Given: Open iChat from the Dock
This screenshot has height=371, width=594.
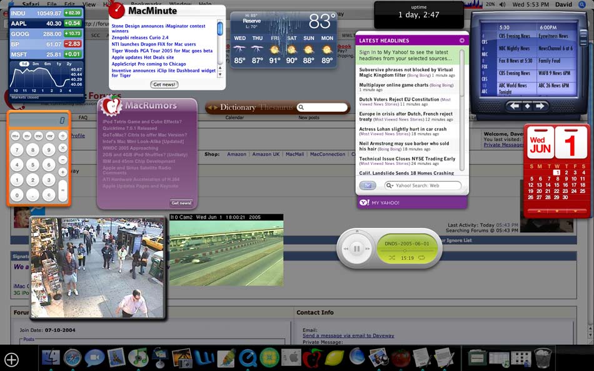Looking at the screenshot, I should tap(94, 358).
